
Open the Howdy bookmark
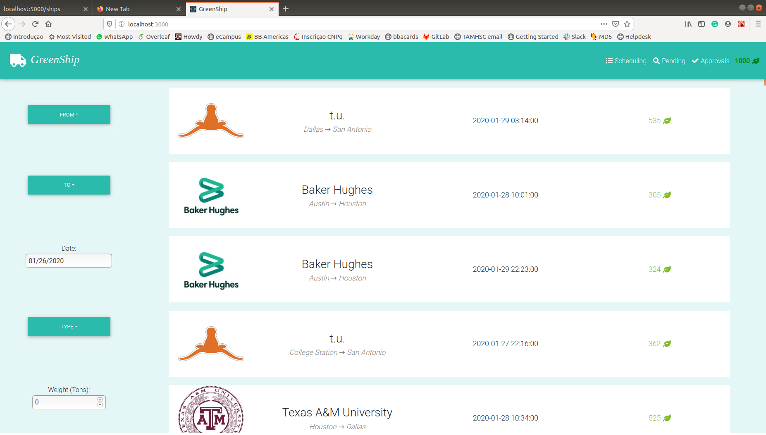(x=189, y=37)
